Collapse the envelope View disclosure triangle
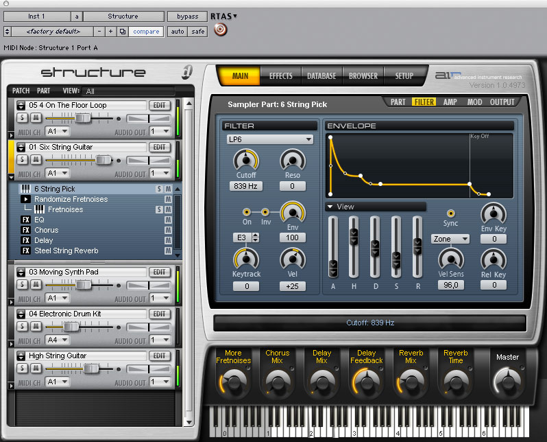547x442 pixels. point(330,207)
